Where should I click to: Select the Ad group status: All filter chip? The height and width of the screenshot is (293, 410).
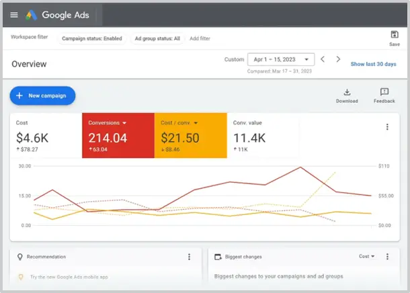click(157, 39)
